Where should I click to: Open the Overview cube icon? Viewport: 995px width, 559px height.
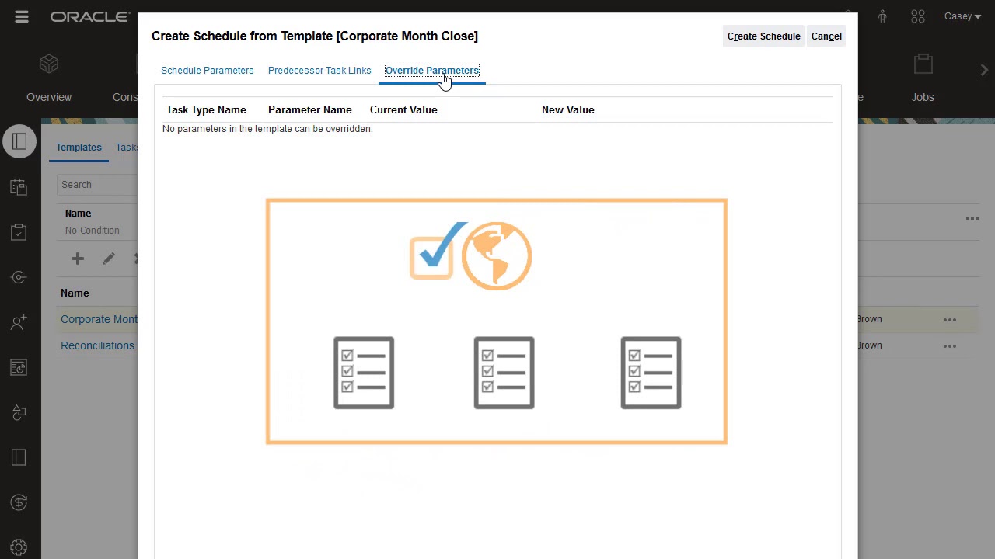(49, 64)
